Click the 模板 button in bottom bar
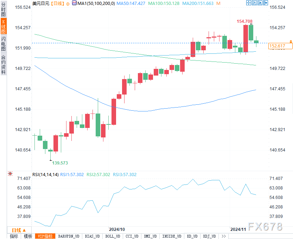This screenshot has height=239, width=293. 28,236
